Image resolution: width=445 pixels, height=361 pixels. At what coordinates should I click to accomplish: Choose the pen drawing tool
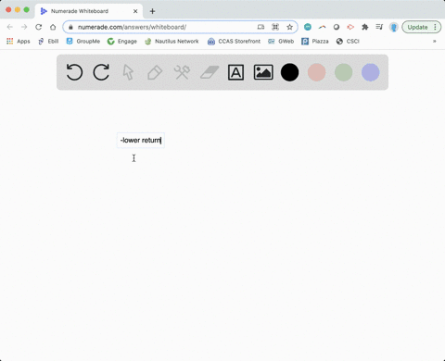155,72
